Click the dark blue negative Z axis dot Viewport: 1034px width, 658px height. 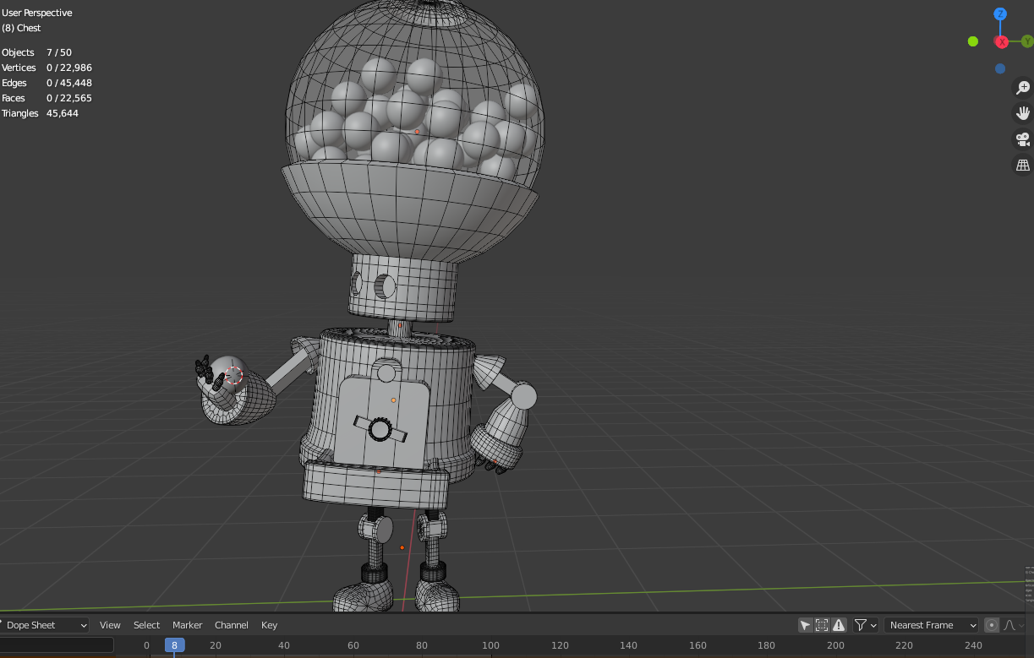pyautogui.click(x=1000, y=68)
